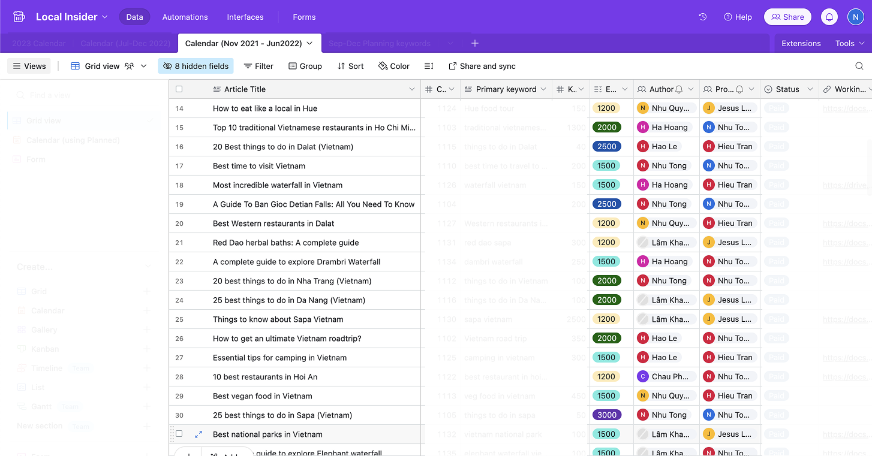The image size is (872, 456).
Task: Open the Article Title column dropdown
Action: pyautogui.click(x=411, y=89)
